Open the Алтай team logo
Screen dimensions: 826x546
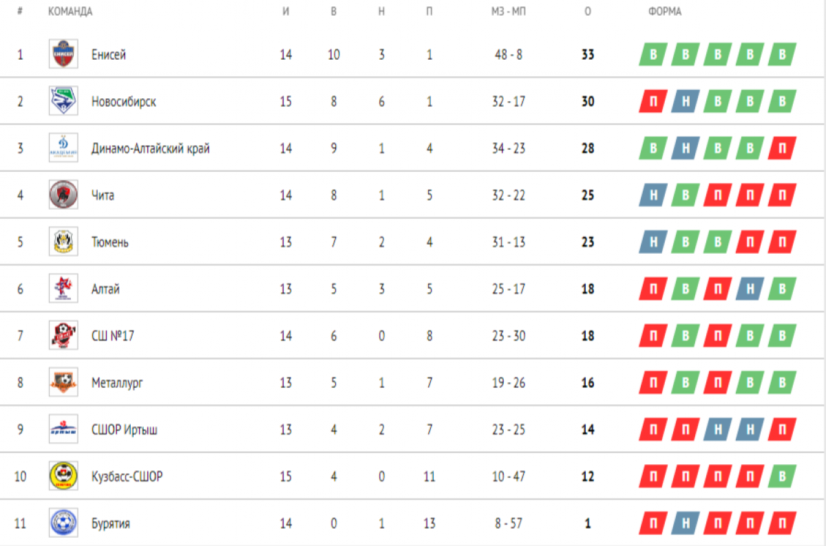coord(63,288)
